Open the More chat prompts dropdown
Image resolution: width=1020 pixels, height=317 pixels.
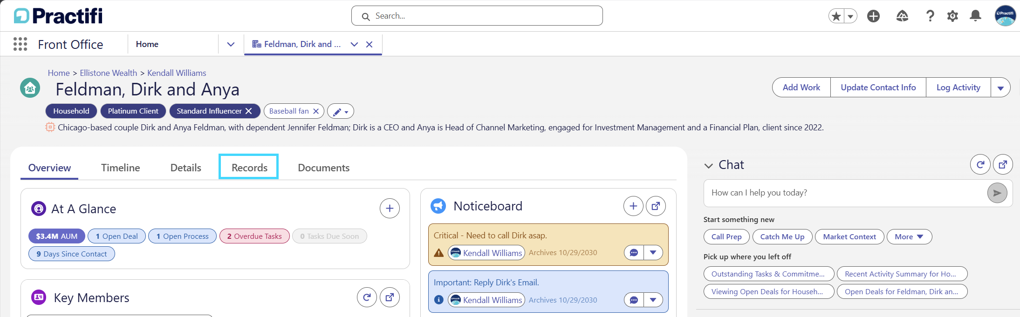click(909, 236)
